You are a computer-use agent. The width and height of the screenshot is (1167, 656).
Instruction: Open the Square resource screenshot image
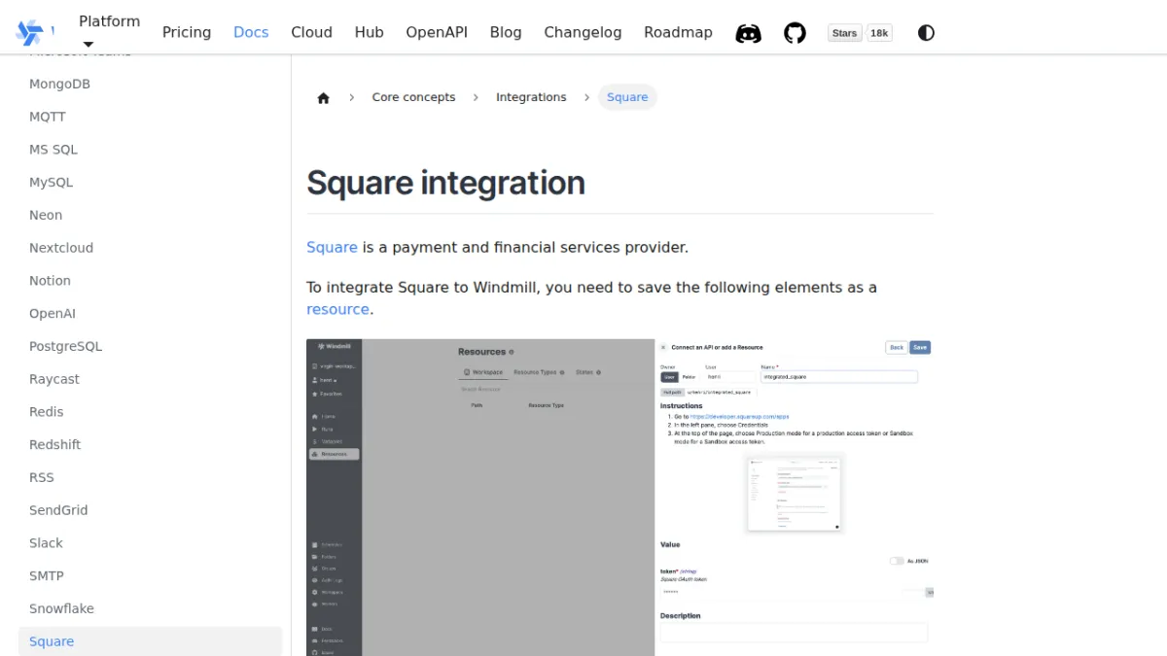[619, 498]
